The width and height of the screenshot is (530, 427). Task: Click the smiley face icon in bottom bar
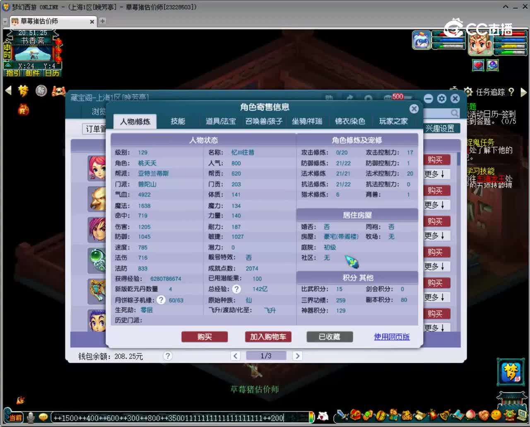[x=496, y=415]
